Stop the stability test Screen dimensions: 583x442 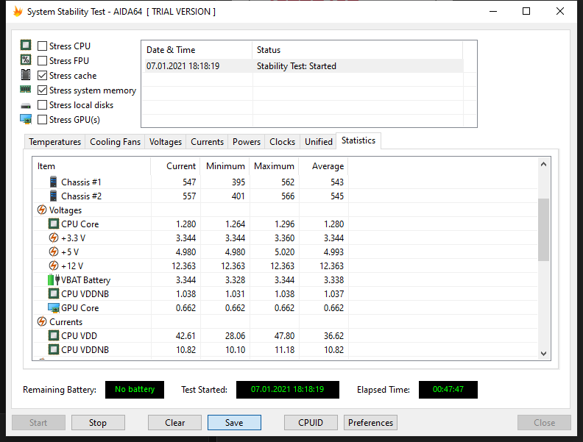[x=98, y=423]
